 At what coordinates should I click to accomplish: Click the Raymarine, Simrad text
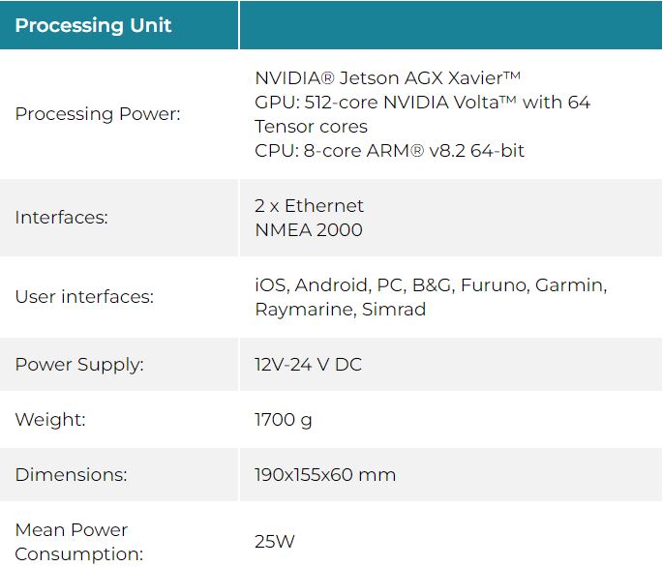click(341, 310)
